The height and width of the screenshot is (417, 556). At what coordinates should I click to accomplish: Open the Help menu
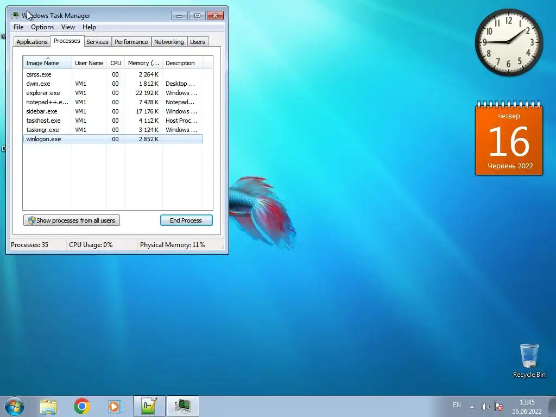pyautogui.click(x=89, y=27)
